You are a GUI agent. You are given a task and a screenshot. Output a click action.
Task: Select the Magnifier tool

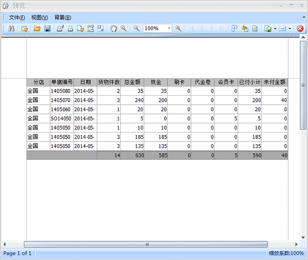click(124, 29)
